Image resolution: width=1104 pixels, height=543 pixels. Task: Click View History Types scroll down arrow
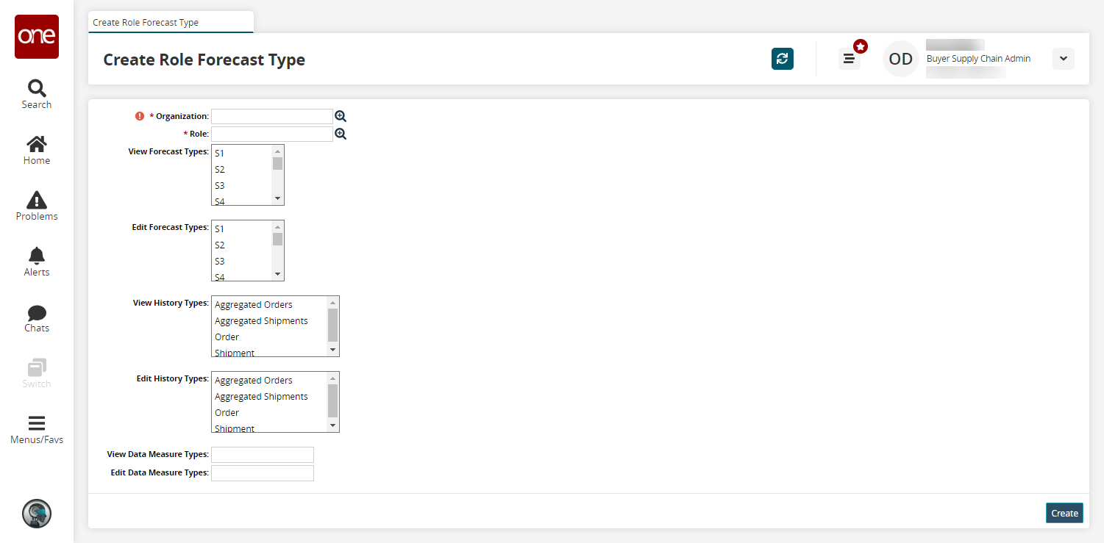[x=332, y=350]
